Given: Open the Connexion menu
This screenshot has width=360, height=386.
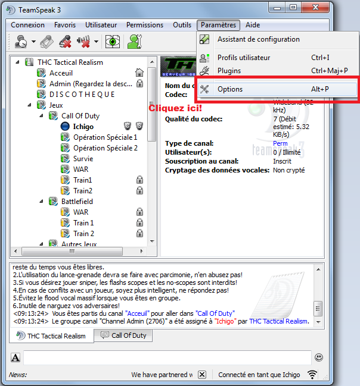Looking at the screenshot, I should click(x=27, y=25).
